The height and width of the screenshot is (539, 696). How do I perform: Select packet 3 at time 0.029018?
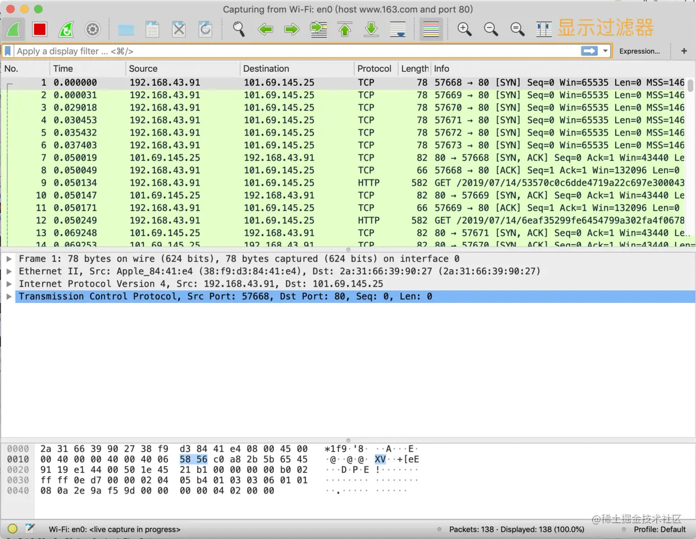(x=344, y=108)
